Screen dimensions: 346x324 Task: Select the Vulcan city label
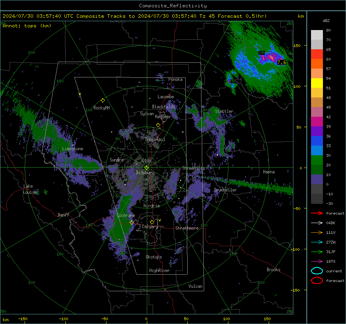point(195,286)
